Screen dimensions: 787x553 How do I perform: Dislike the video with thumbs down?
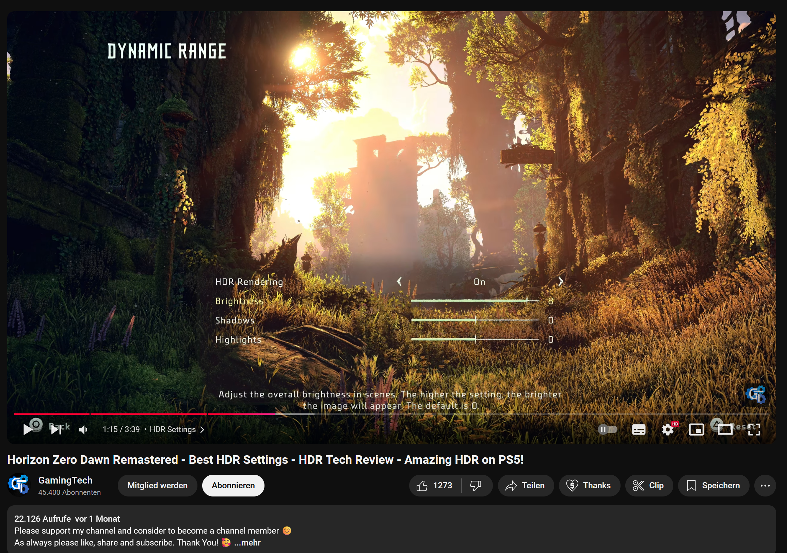tap(476, 486)
